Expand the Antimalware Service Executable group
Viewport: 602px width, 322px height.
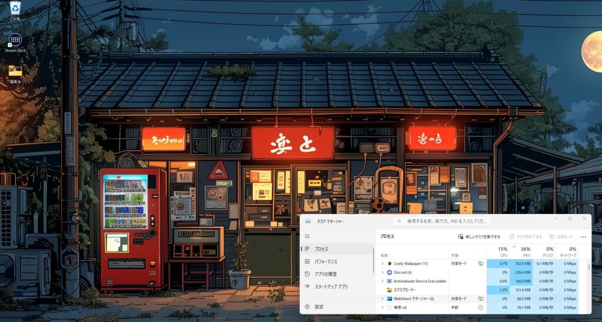coord(382,281)
